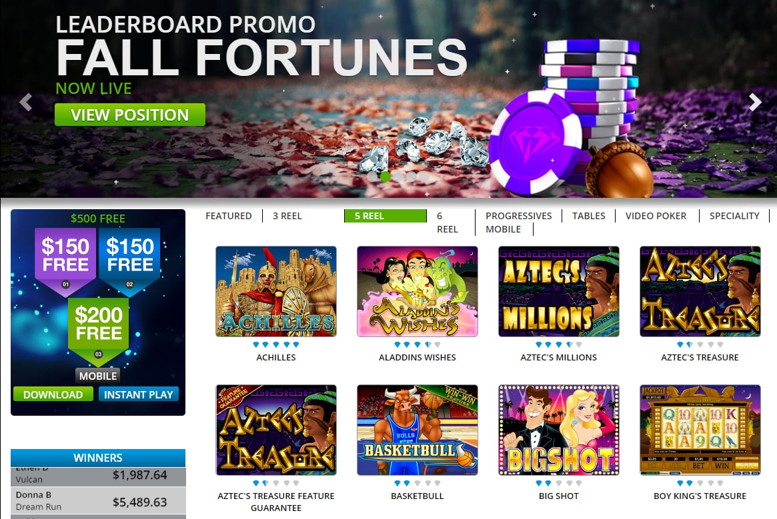Click the Instant Play button
Image resolution: width=777 pixels, height=519 pixels.
(x=138, y=394)
